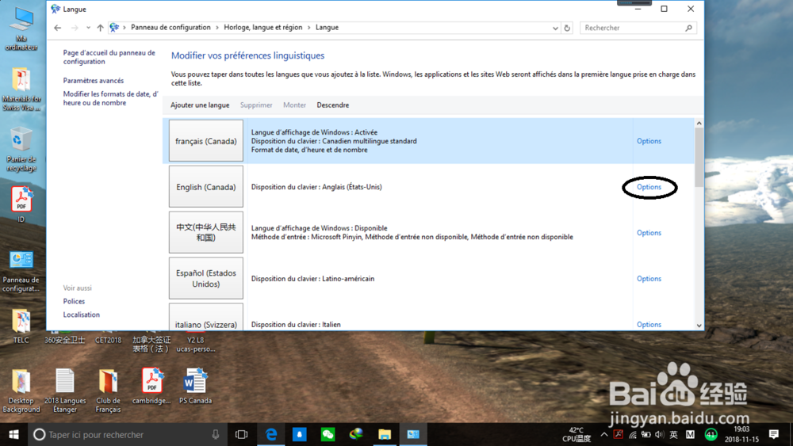The width and height of the screenshot is (793, 446).
Task: Open Paramètres avancés link
Action: tap(93, 80)
